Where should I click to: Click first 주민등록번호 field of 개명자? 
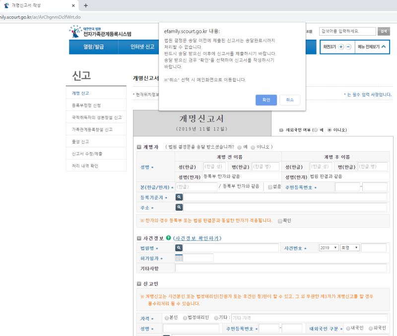(347, 187)
